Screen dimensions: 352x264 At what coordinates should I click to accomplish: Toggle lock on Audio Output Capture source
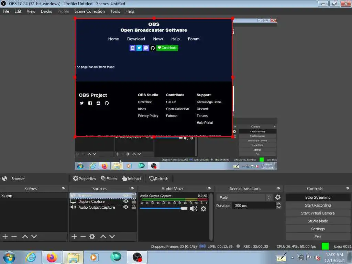[134, 207]
